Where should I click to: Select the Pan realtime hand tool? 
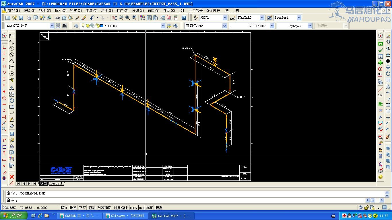[115, 18]
